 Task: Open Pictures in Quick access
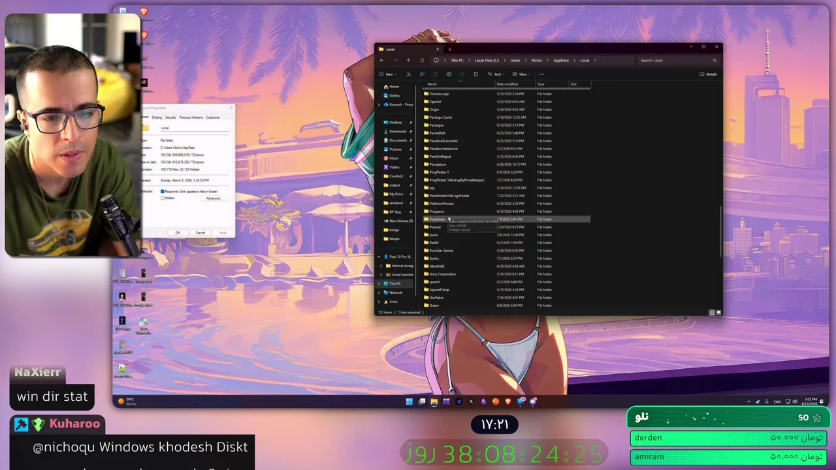pos(393,149)
